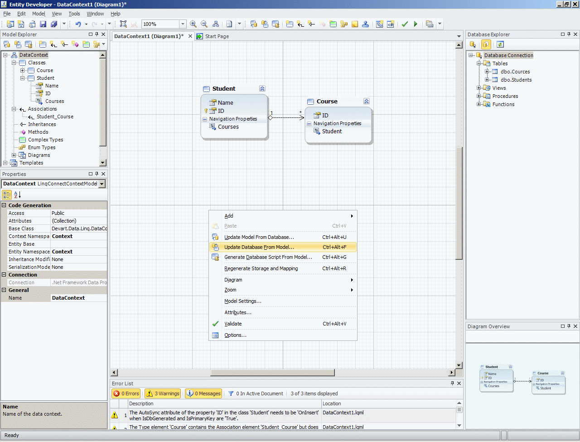Screen dimensions: 580x442
Task: Toggle the Errors filter in Error List
Action: tap(126, 393)
